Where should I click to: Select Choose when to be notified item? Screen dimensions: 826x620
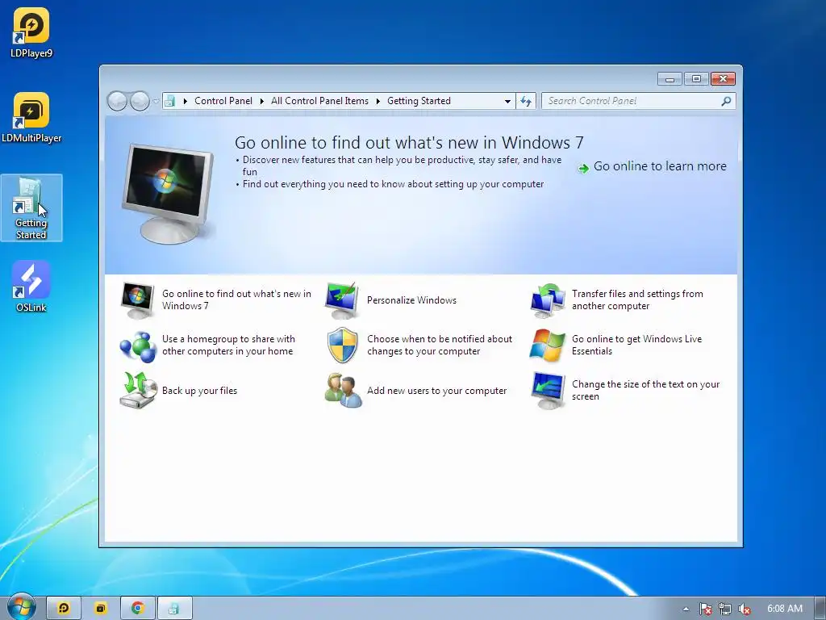tap(440, 346)
